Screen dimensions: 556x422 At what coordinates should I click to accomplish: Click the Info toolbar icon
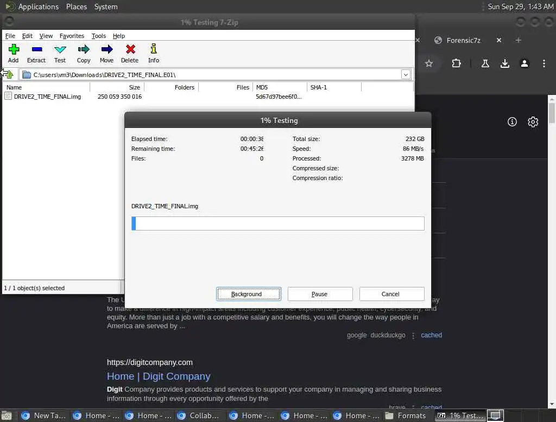tap(154, 54)
